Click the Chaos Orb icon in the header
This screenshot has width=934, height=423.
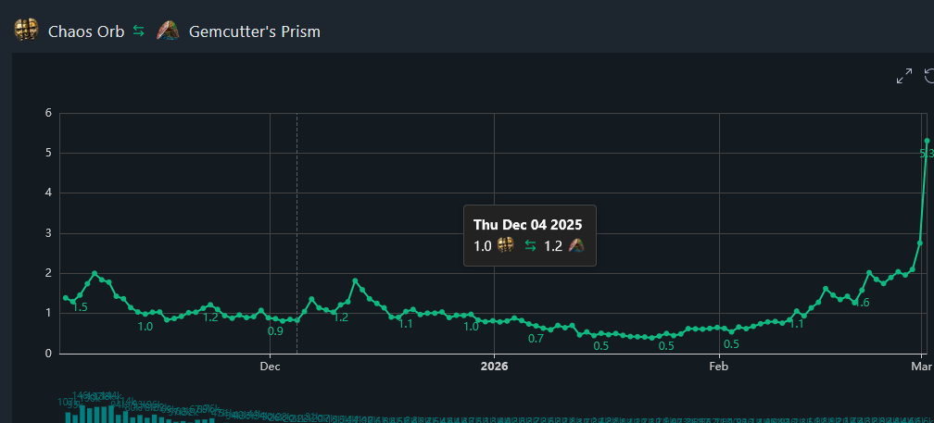click(x=26, y=31)
